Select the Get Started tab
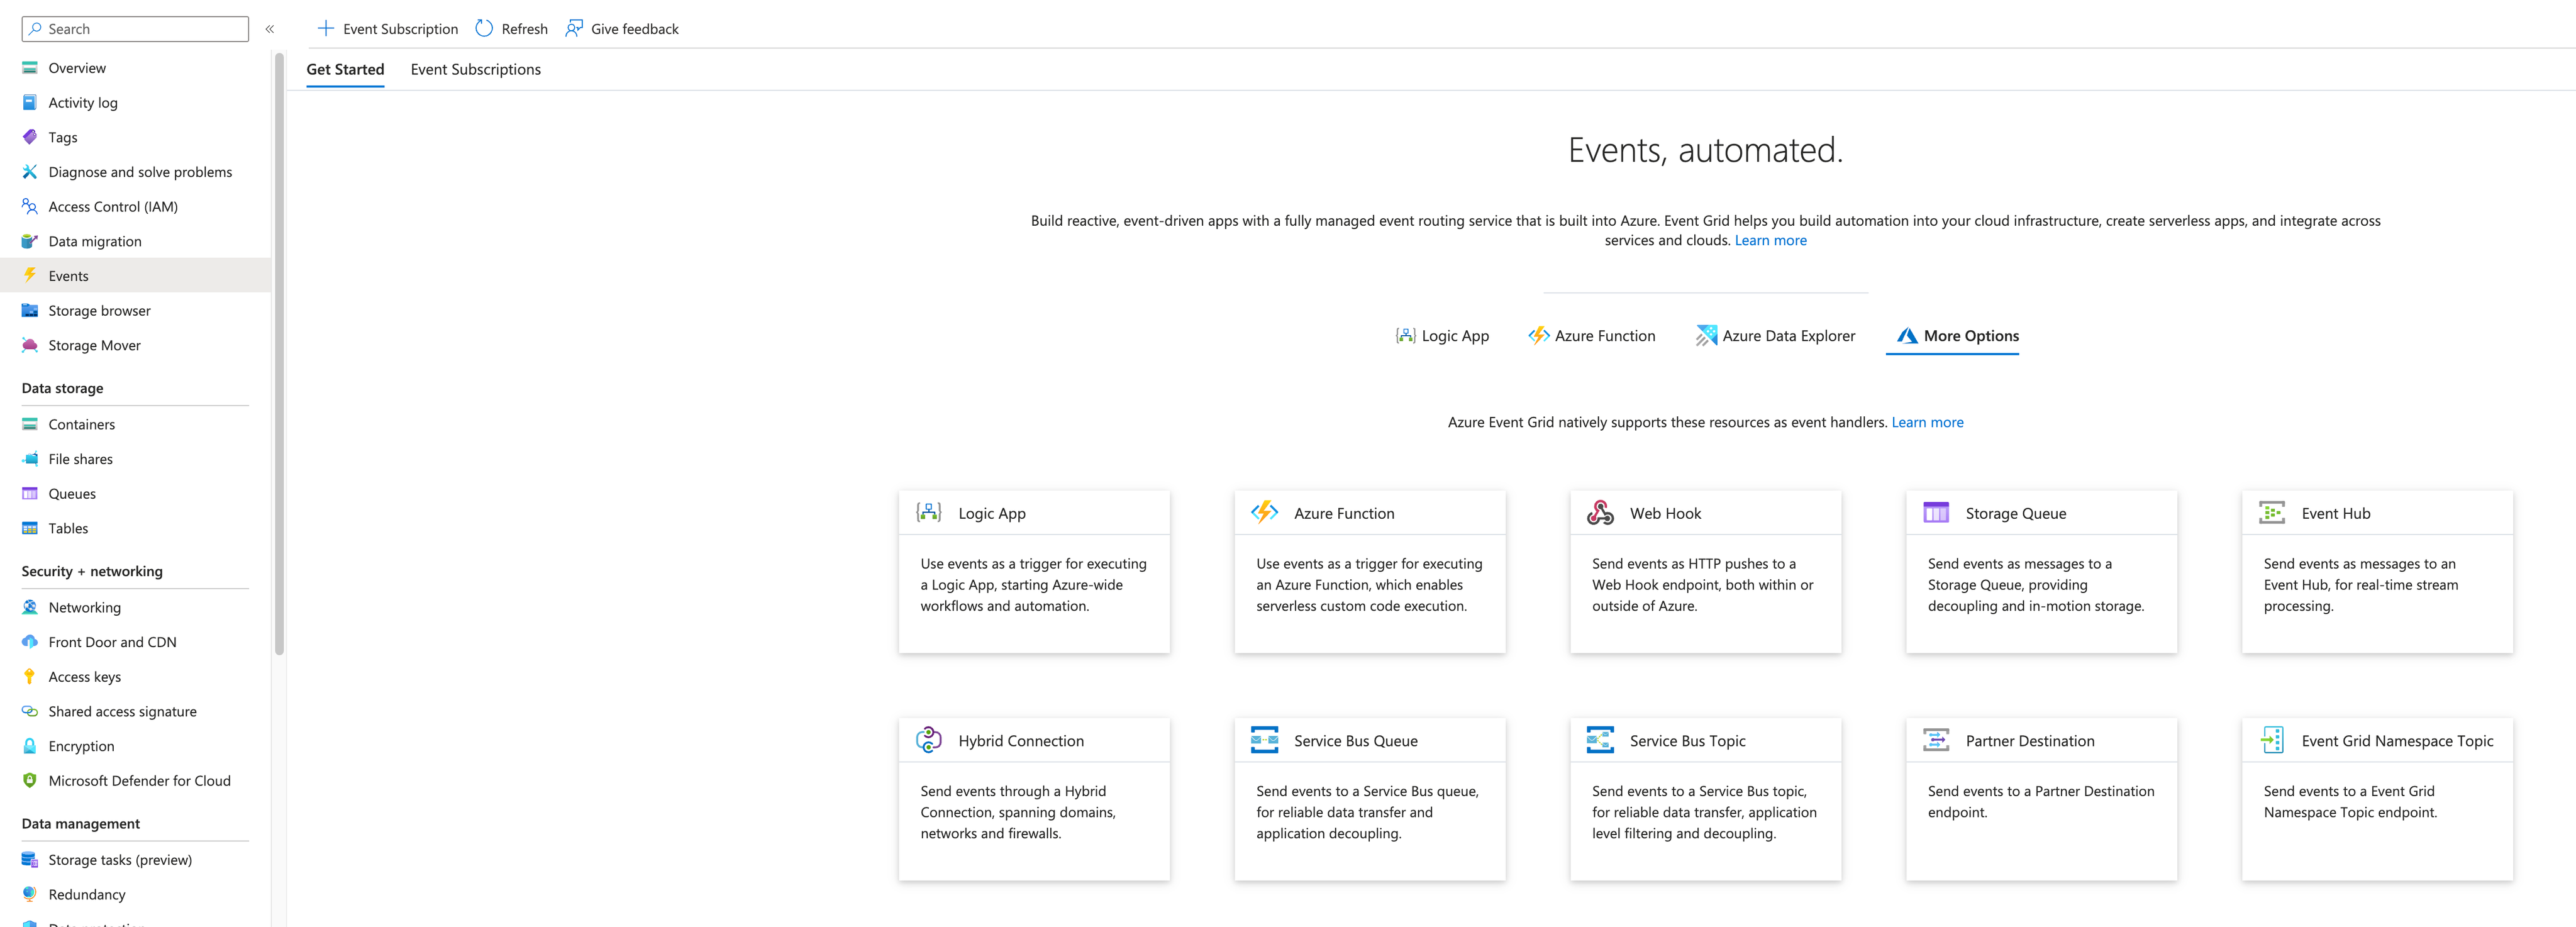The width and height of the screenshot is (2576, 927). (345, 69)
